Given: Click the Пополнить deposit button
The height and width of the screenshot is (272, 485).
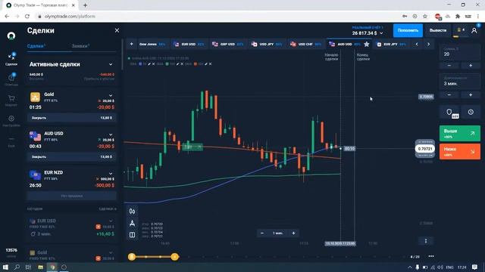Looking at the screenshot, I should pyautogui.click(x=408, y=30).
